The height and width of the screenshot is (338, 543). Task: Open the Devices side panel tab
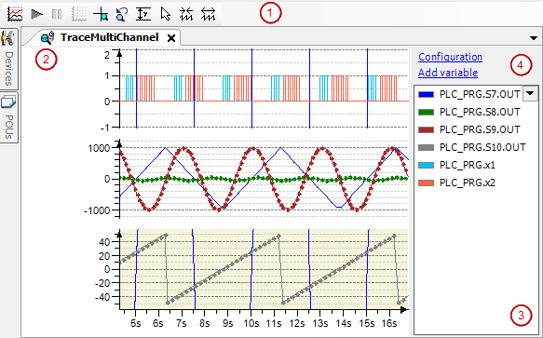click(x=8, y=60)
